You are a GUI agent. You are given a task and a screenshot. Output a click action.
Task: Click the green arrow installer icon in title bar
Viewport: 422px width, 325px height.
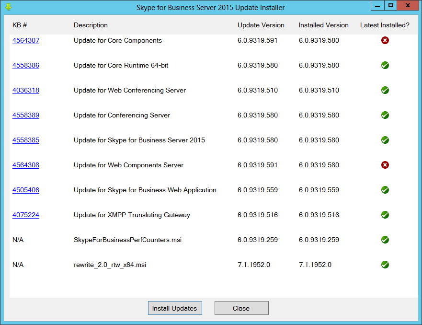pyautogui.click(x=8, y=7)
